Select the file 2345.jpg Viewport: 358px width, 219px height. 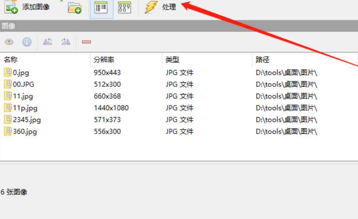[x=27, y=120]
